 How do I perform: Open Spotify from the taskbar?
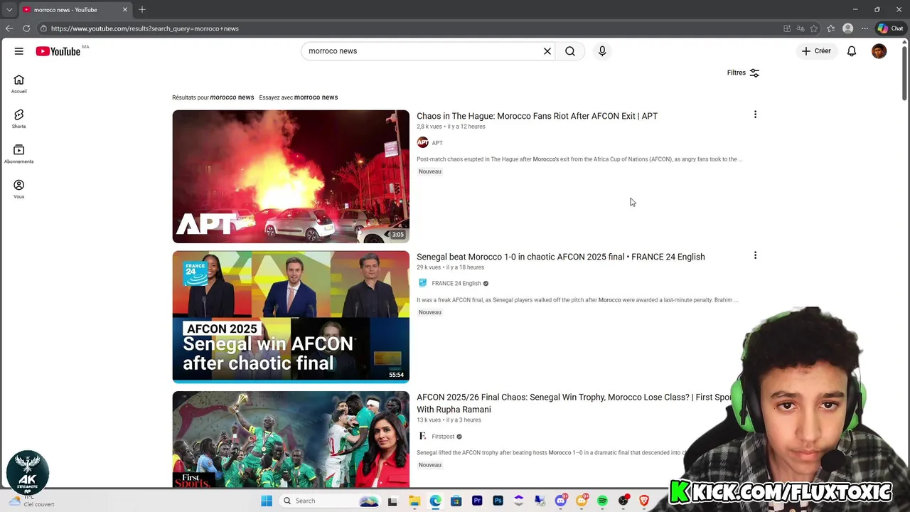pyautogui.click(x=602, y=501)
